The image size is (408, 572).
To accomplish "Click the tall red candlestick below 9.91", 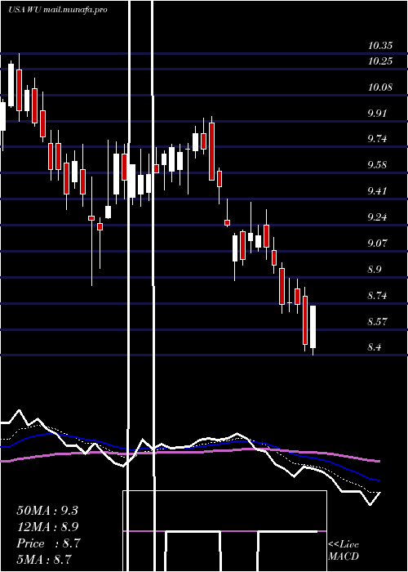I will (211, 151).
